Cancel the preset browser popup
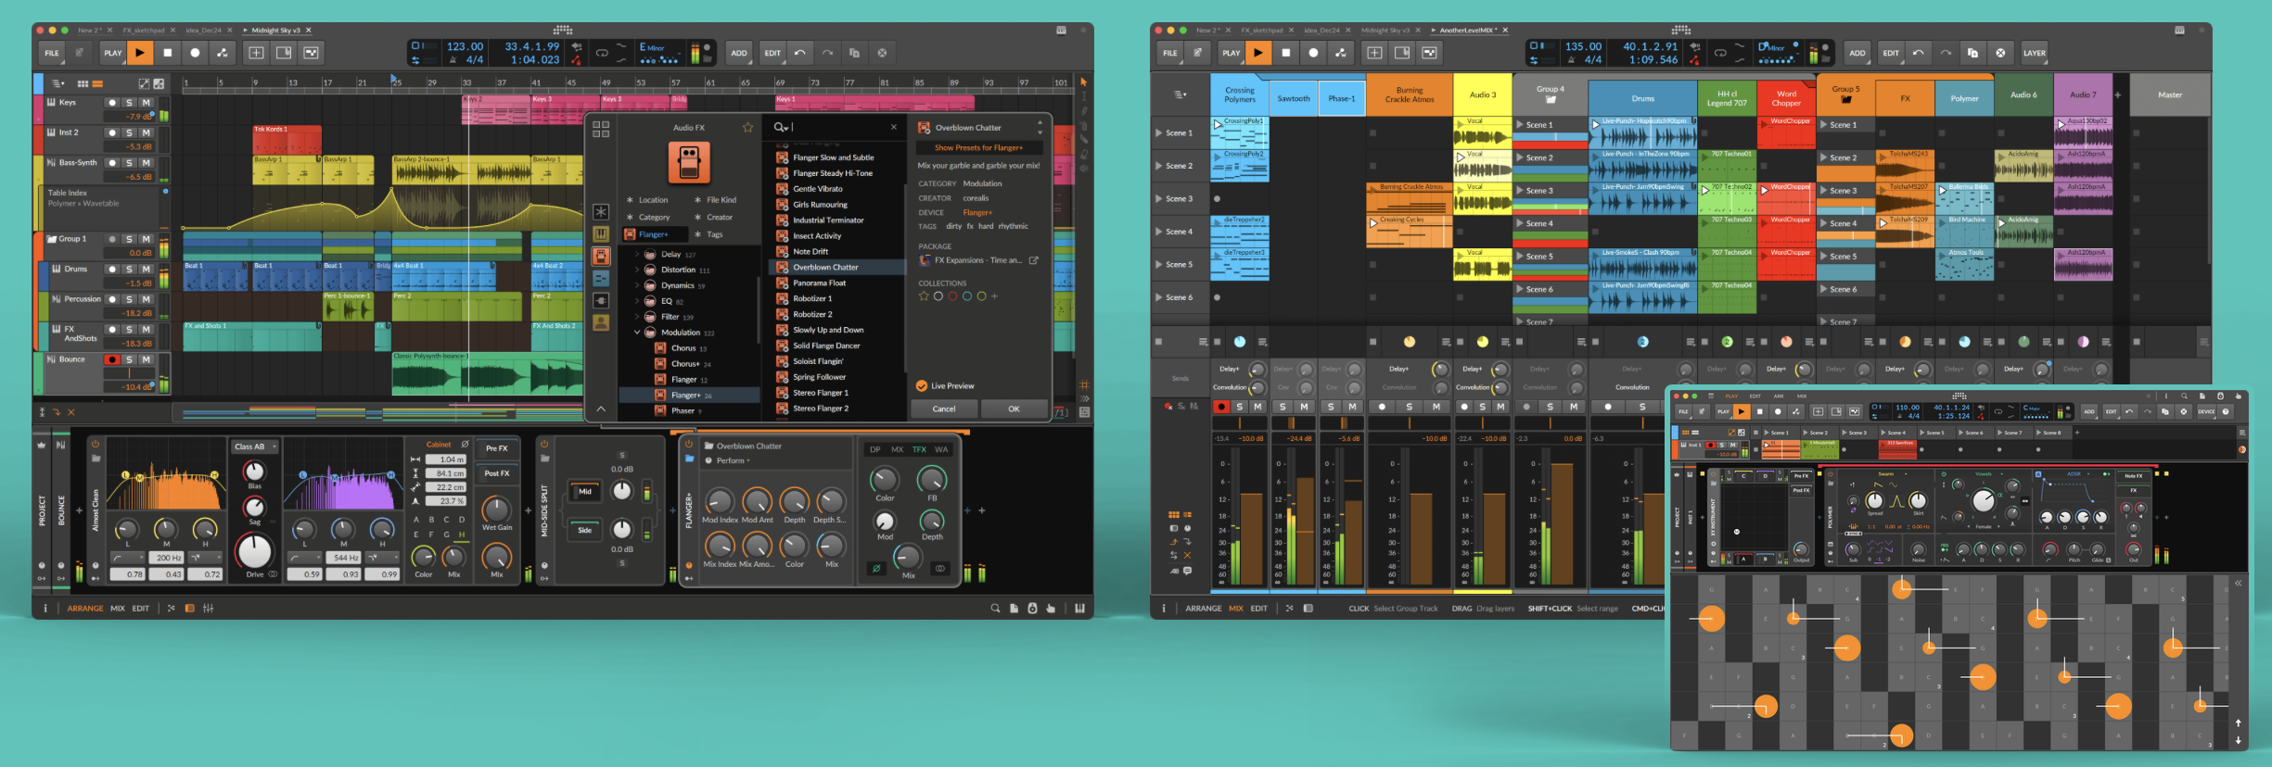This screenshot has height=767, width=2272. 944,409
